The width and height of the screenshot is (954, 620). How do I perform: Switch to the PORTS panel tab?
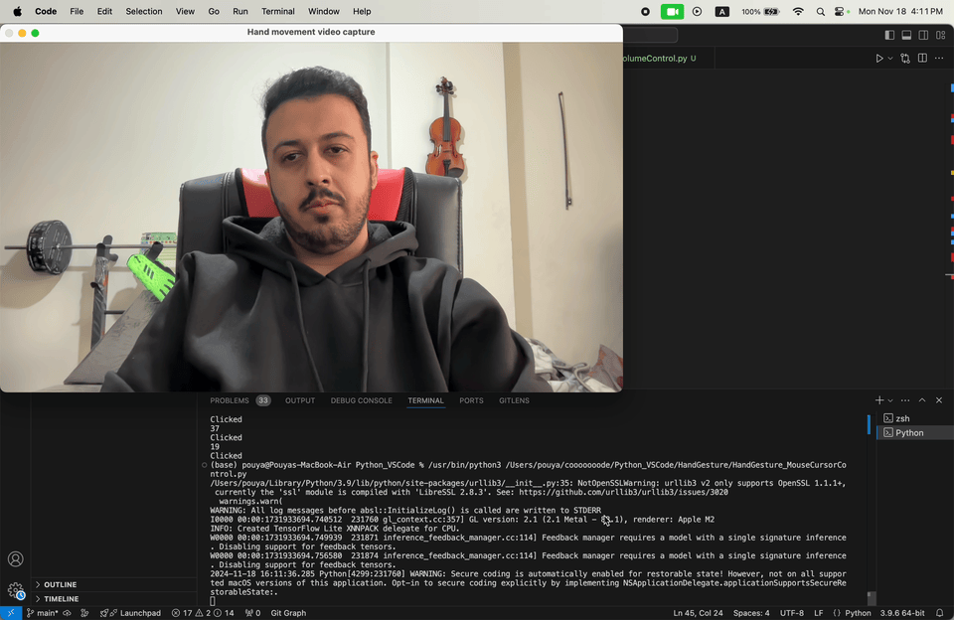471,400
